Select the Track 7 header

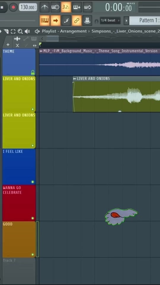click(x=19, y=271)
